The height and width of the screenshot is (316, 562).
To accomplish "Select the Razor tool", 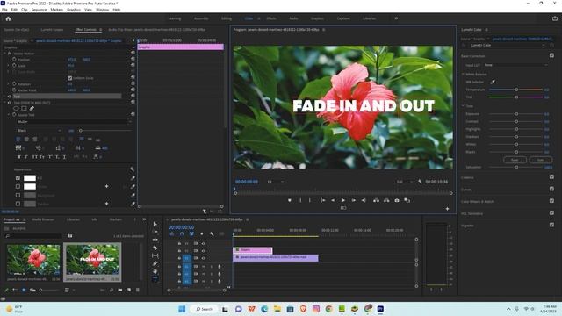I will coord(155,248).
